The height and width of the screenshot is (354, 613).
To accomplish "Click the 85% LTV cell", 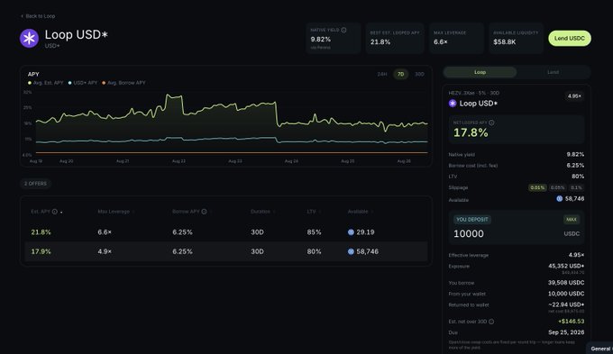I will [314, 232].
